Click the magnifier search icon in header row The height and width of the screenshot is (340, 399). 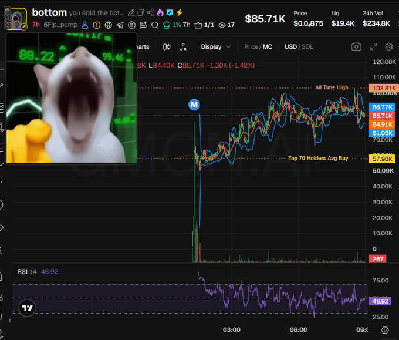(155, 25)
